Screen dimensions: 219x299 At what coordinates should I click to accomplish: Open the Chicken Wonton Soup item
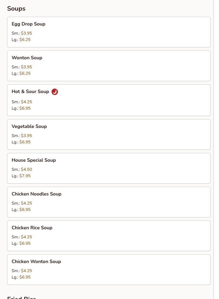109,269
